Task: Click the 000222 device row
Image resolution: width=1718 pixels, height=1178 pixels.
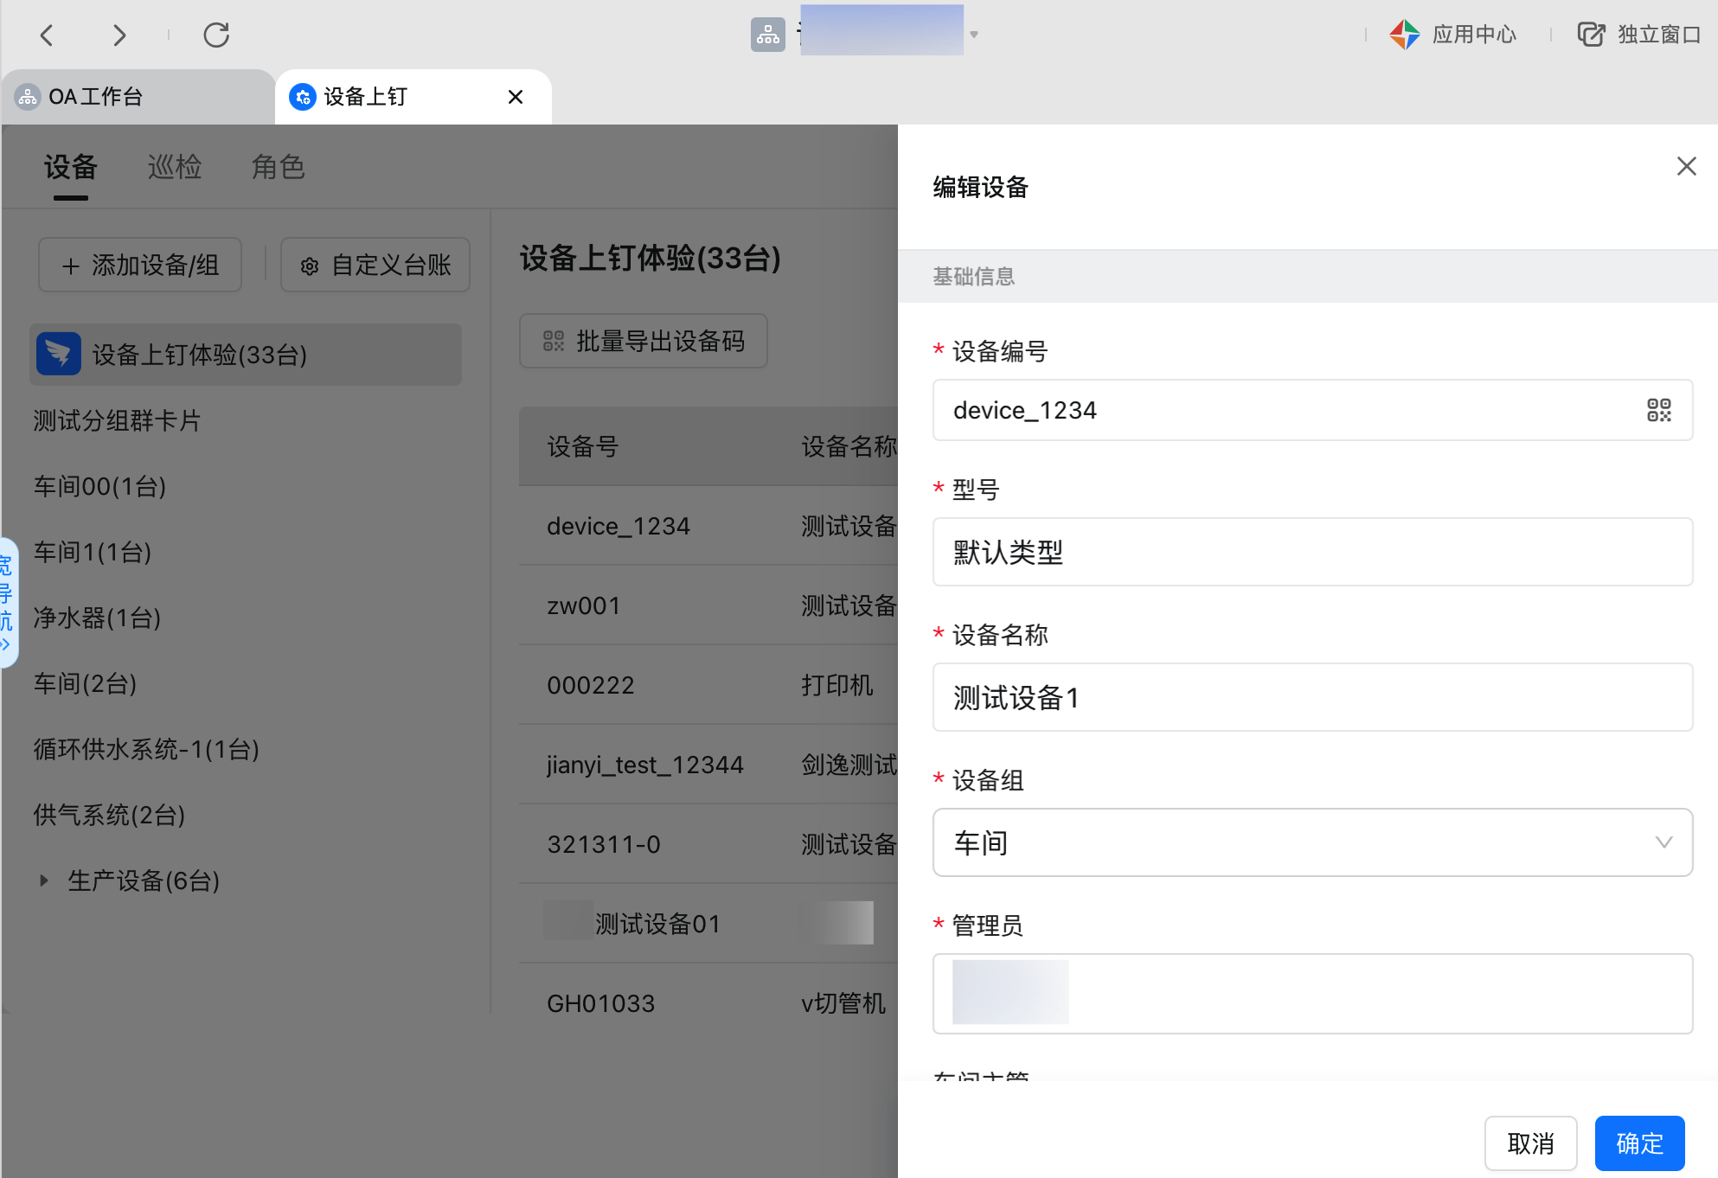Action: point(708,685)
